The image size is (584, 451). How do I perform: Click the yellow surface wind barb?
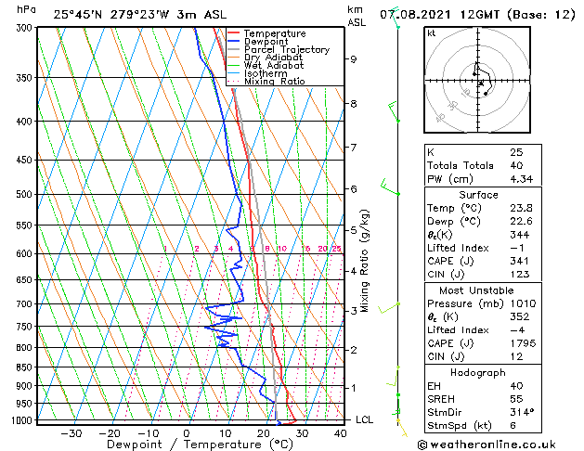(402, 428)
